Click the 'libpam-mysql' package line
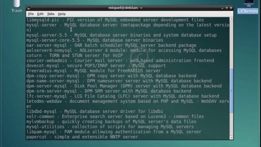261x147 pixels. click(114, 131)
